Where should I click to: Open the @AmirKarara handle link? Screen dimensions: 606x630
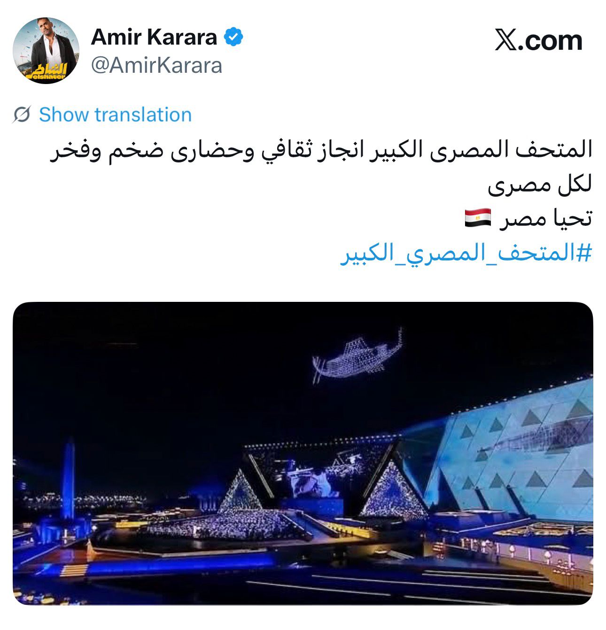click(156, 66)
